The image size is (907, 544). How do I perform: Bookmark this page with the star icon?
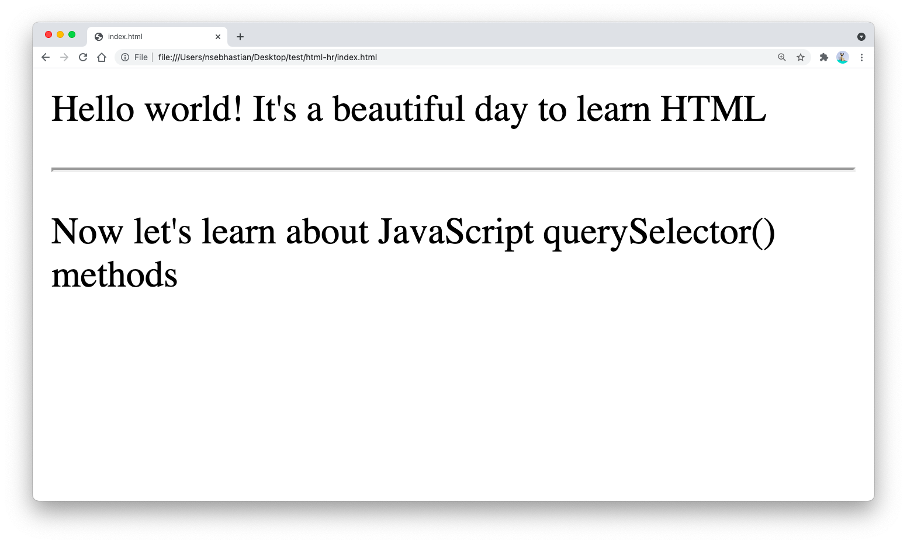[801, 57]
